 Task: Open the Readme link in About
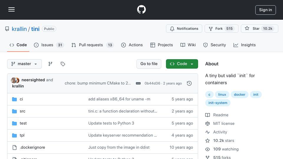[x=221, y=115]
